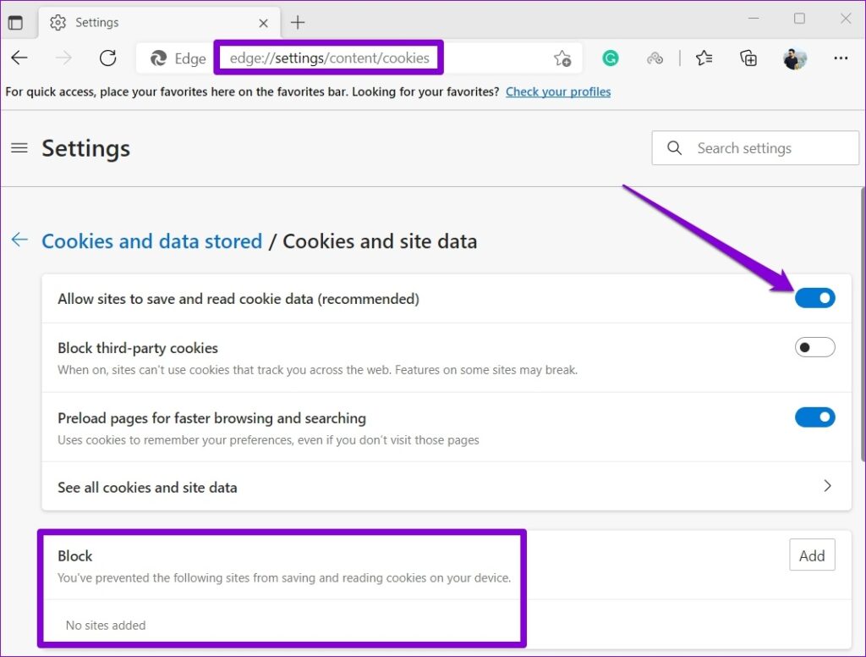The image size is (866, 657).
Task: Click the Check your profiles link
Action: 557,91
